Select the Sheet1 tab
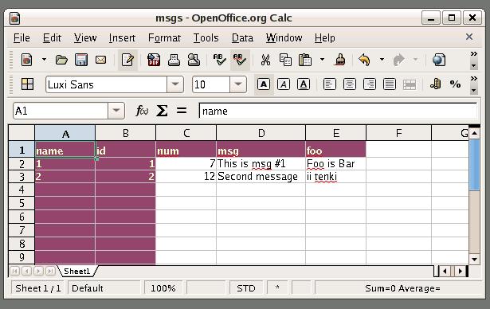Viewport: 490px width, 309px height. click(76, 272)
